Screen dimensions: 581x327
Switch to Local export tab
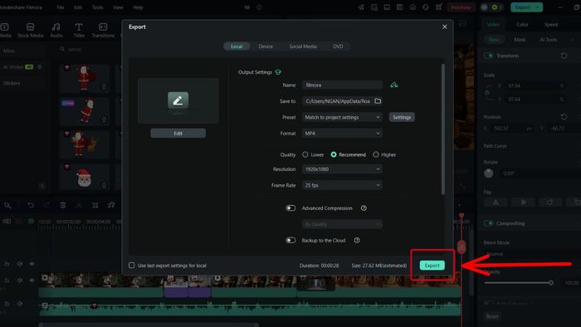tap(237, 46)
